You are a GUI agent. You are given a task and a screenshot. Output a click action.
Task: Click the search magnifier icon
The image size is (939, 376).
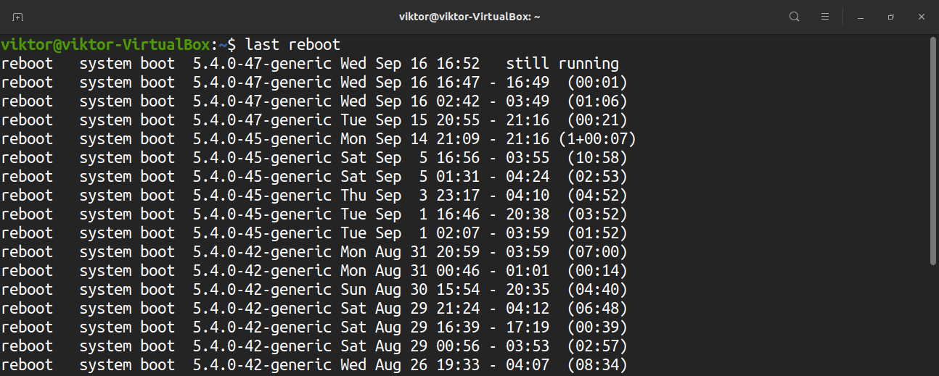(795, 17)
